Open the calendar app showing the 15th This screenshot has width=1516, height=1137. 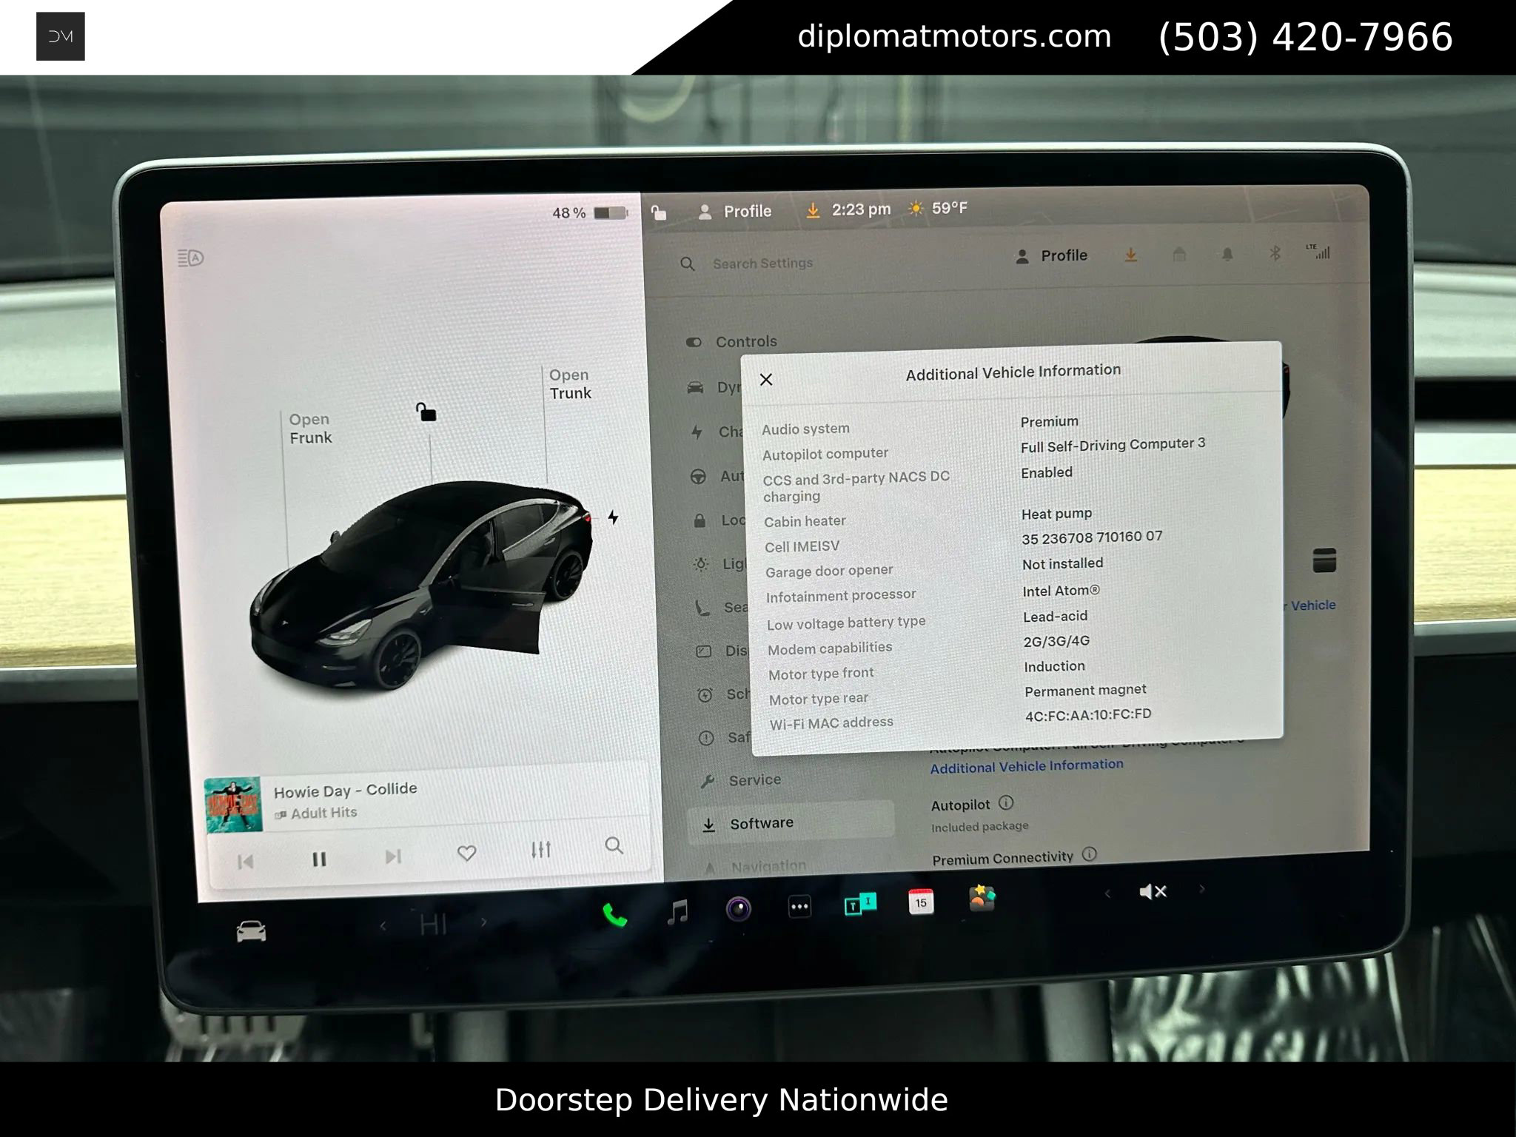pyautogui.click(x=921, y=902)
